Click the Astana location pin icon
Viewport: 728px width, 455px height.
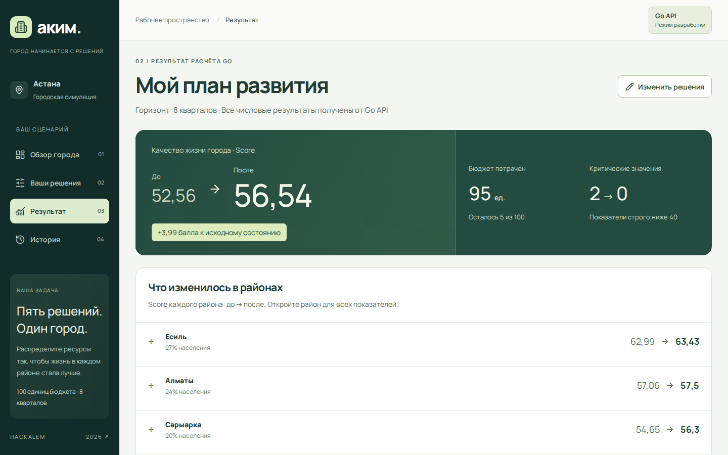click(x=19, y=90)
